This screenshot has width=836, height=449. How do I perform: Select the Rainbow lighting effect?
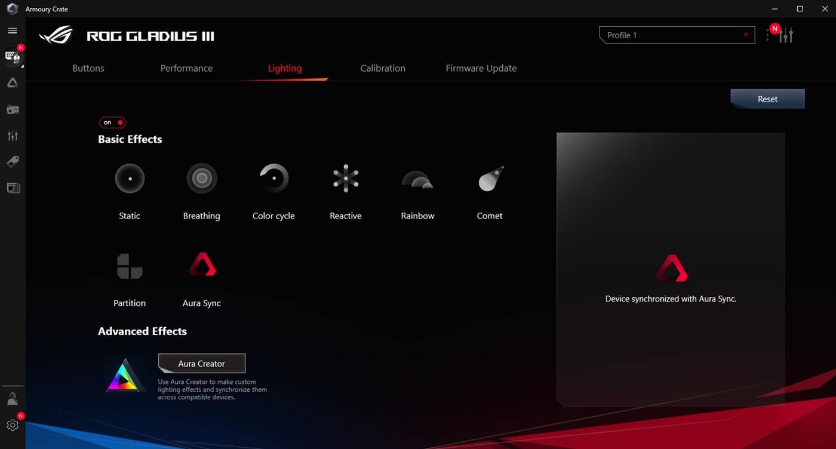click(x=417, y=180)
